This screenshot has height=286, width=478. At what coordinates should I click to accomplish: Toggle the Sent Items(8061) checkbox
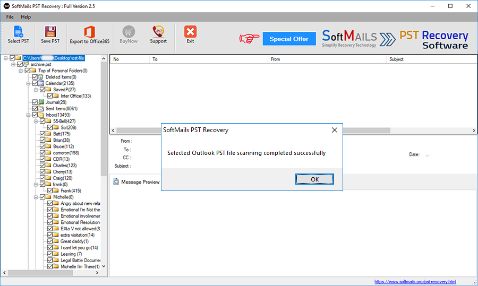pos(35,108)
